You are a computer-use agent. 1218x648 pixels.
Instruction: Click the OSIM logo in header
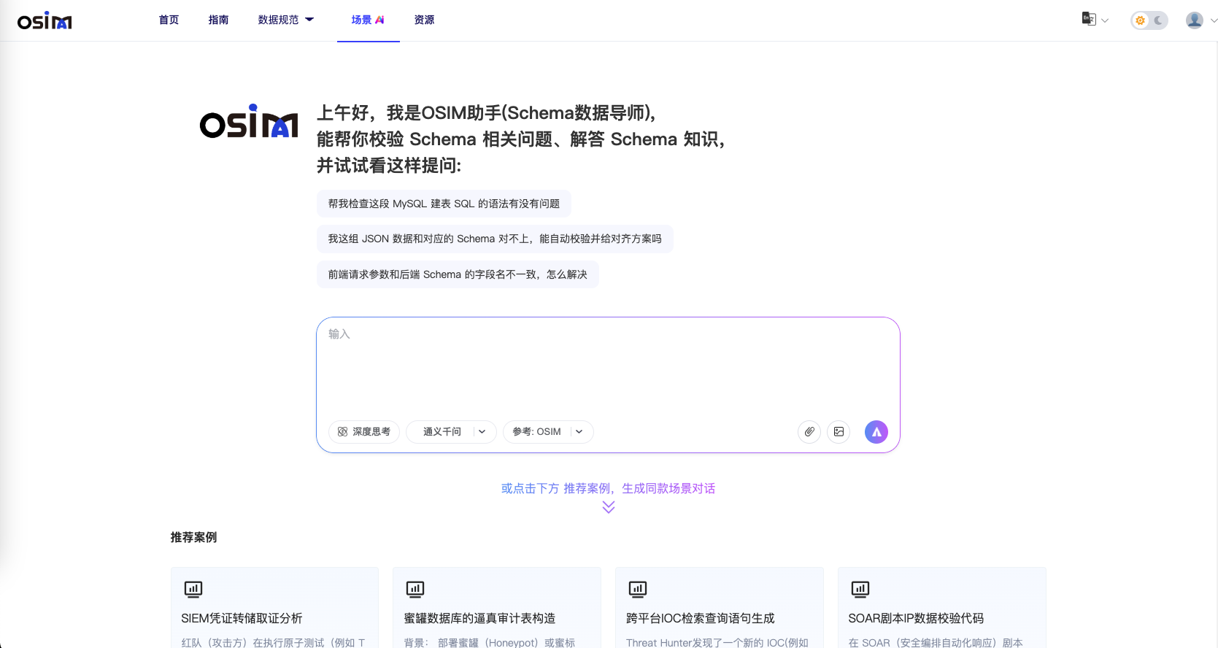click(x=45, y=21)
